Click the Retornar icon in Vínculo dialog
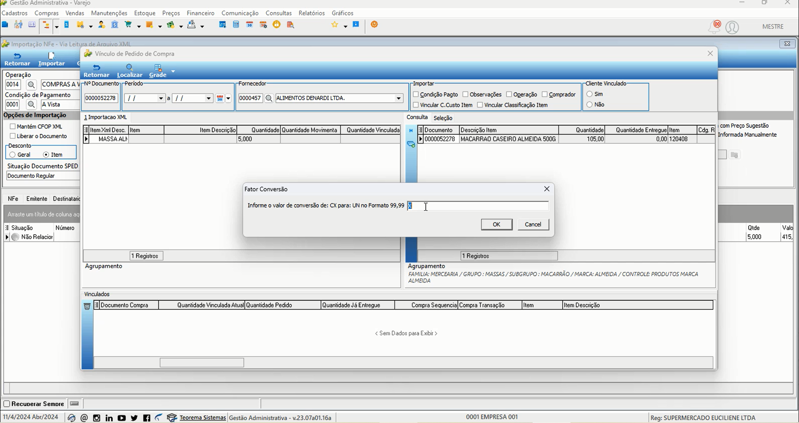Viewport: 799px width, 423px height. [x=97, y=67]
